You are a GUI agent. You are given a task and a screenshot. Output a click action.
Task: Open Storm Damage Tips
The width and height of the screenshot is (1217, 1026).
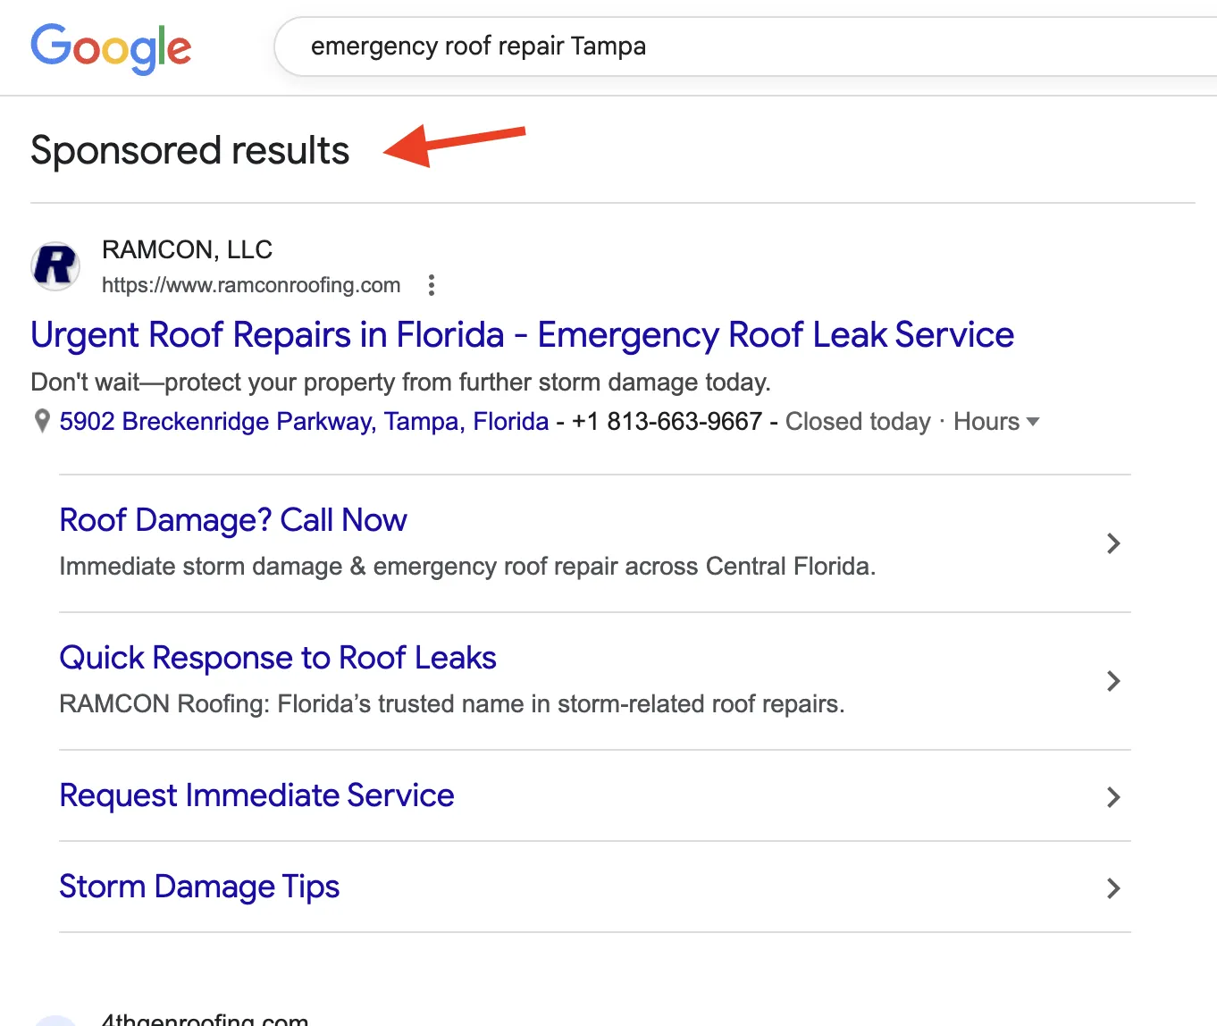198,886
